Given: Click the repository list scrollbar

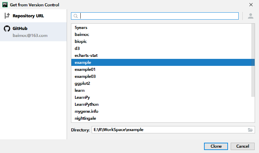Looking at the screenshot, I should pyautogui.click(x=253, y=60).
